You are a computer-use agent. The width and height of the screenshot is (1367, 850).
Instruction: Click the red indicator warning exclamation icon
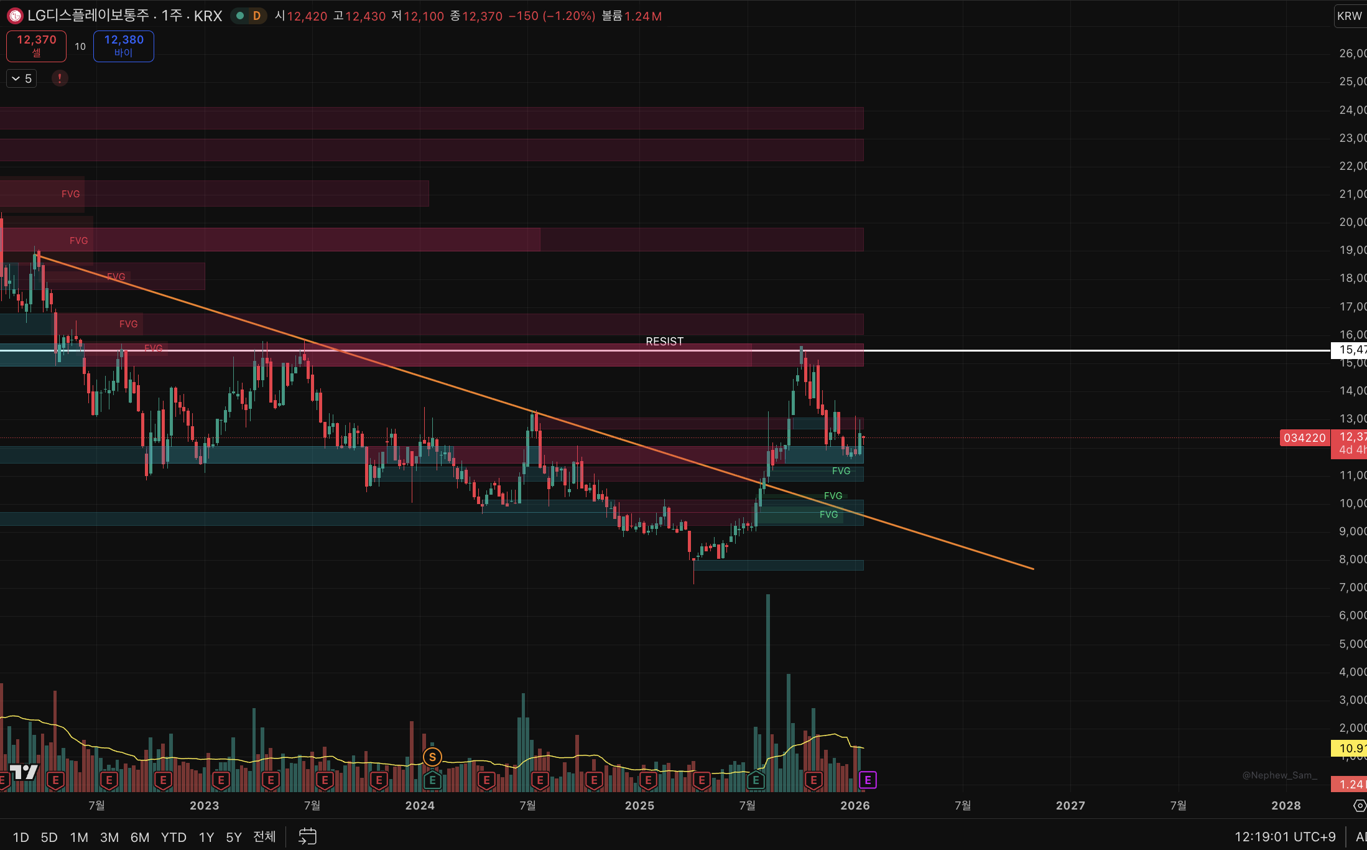60,78
